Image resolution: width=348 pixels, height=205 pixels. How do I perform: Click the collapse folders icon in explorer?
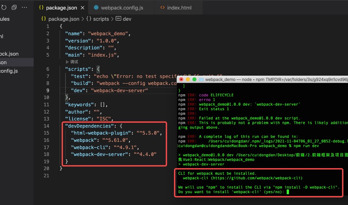click(x=14, y=7)
